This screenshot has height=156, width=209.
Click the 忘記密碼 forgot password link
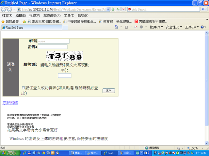coord(10,103)
